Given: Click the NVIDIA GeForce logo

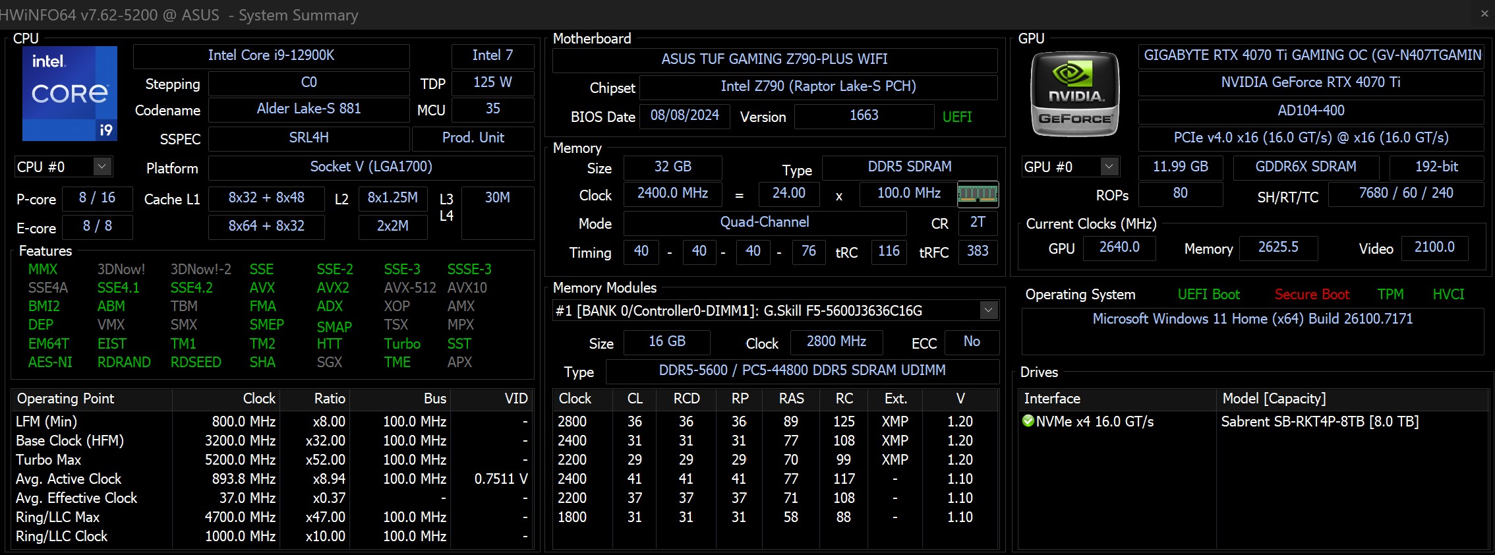Looking at the screenshot, I should pyautogui.click(x=1074, y=94).
